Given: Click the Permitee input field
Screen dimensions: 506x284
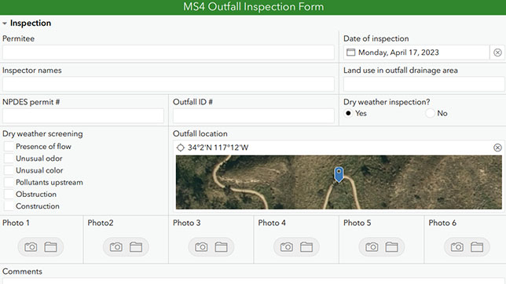Looking at the screenshot, I should pos(168,53).
